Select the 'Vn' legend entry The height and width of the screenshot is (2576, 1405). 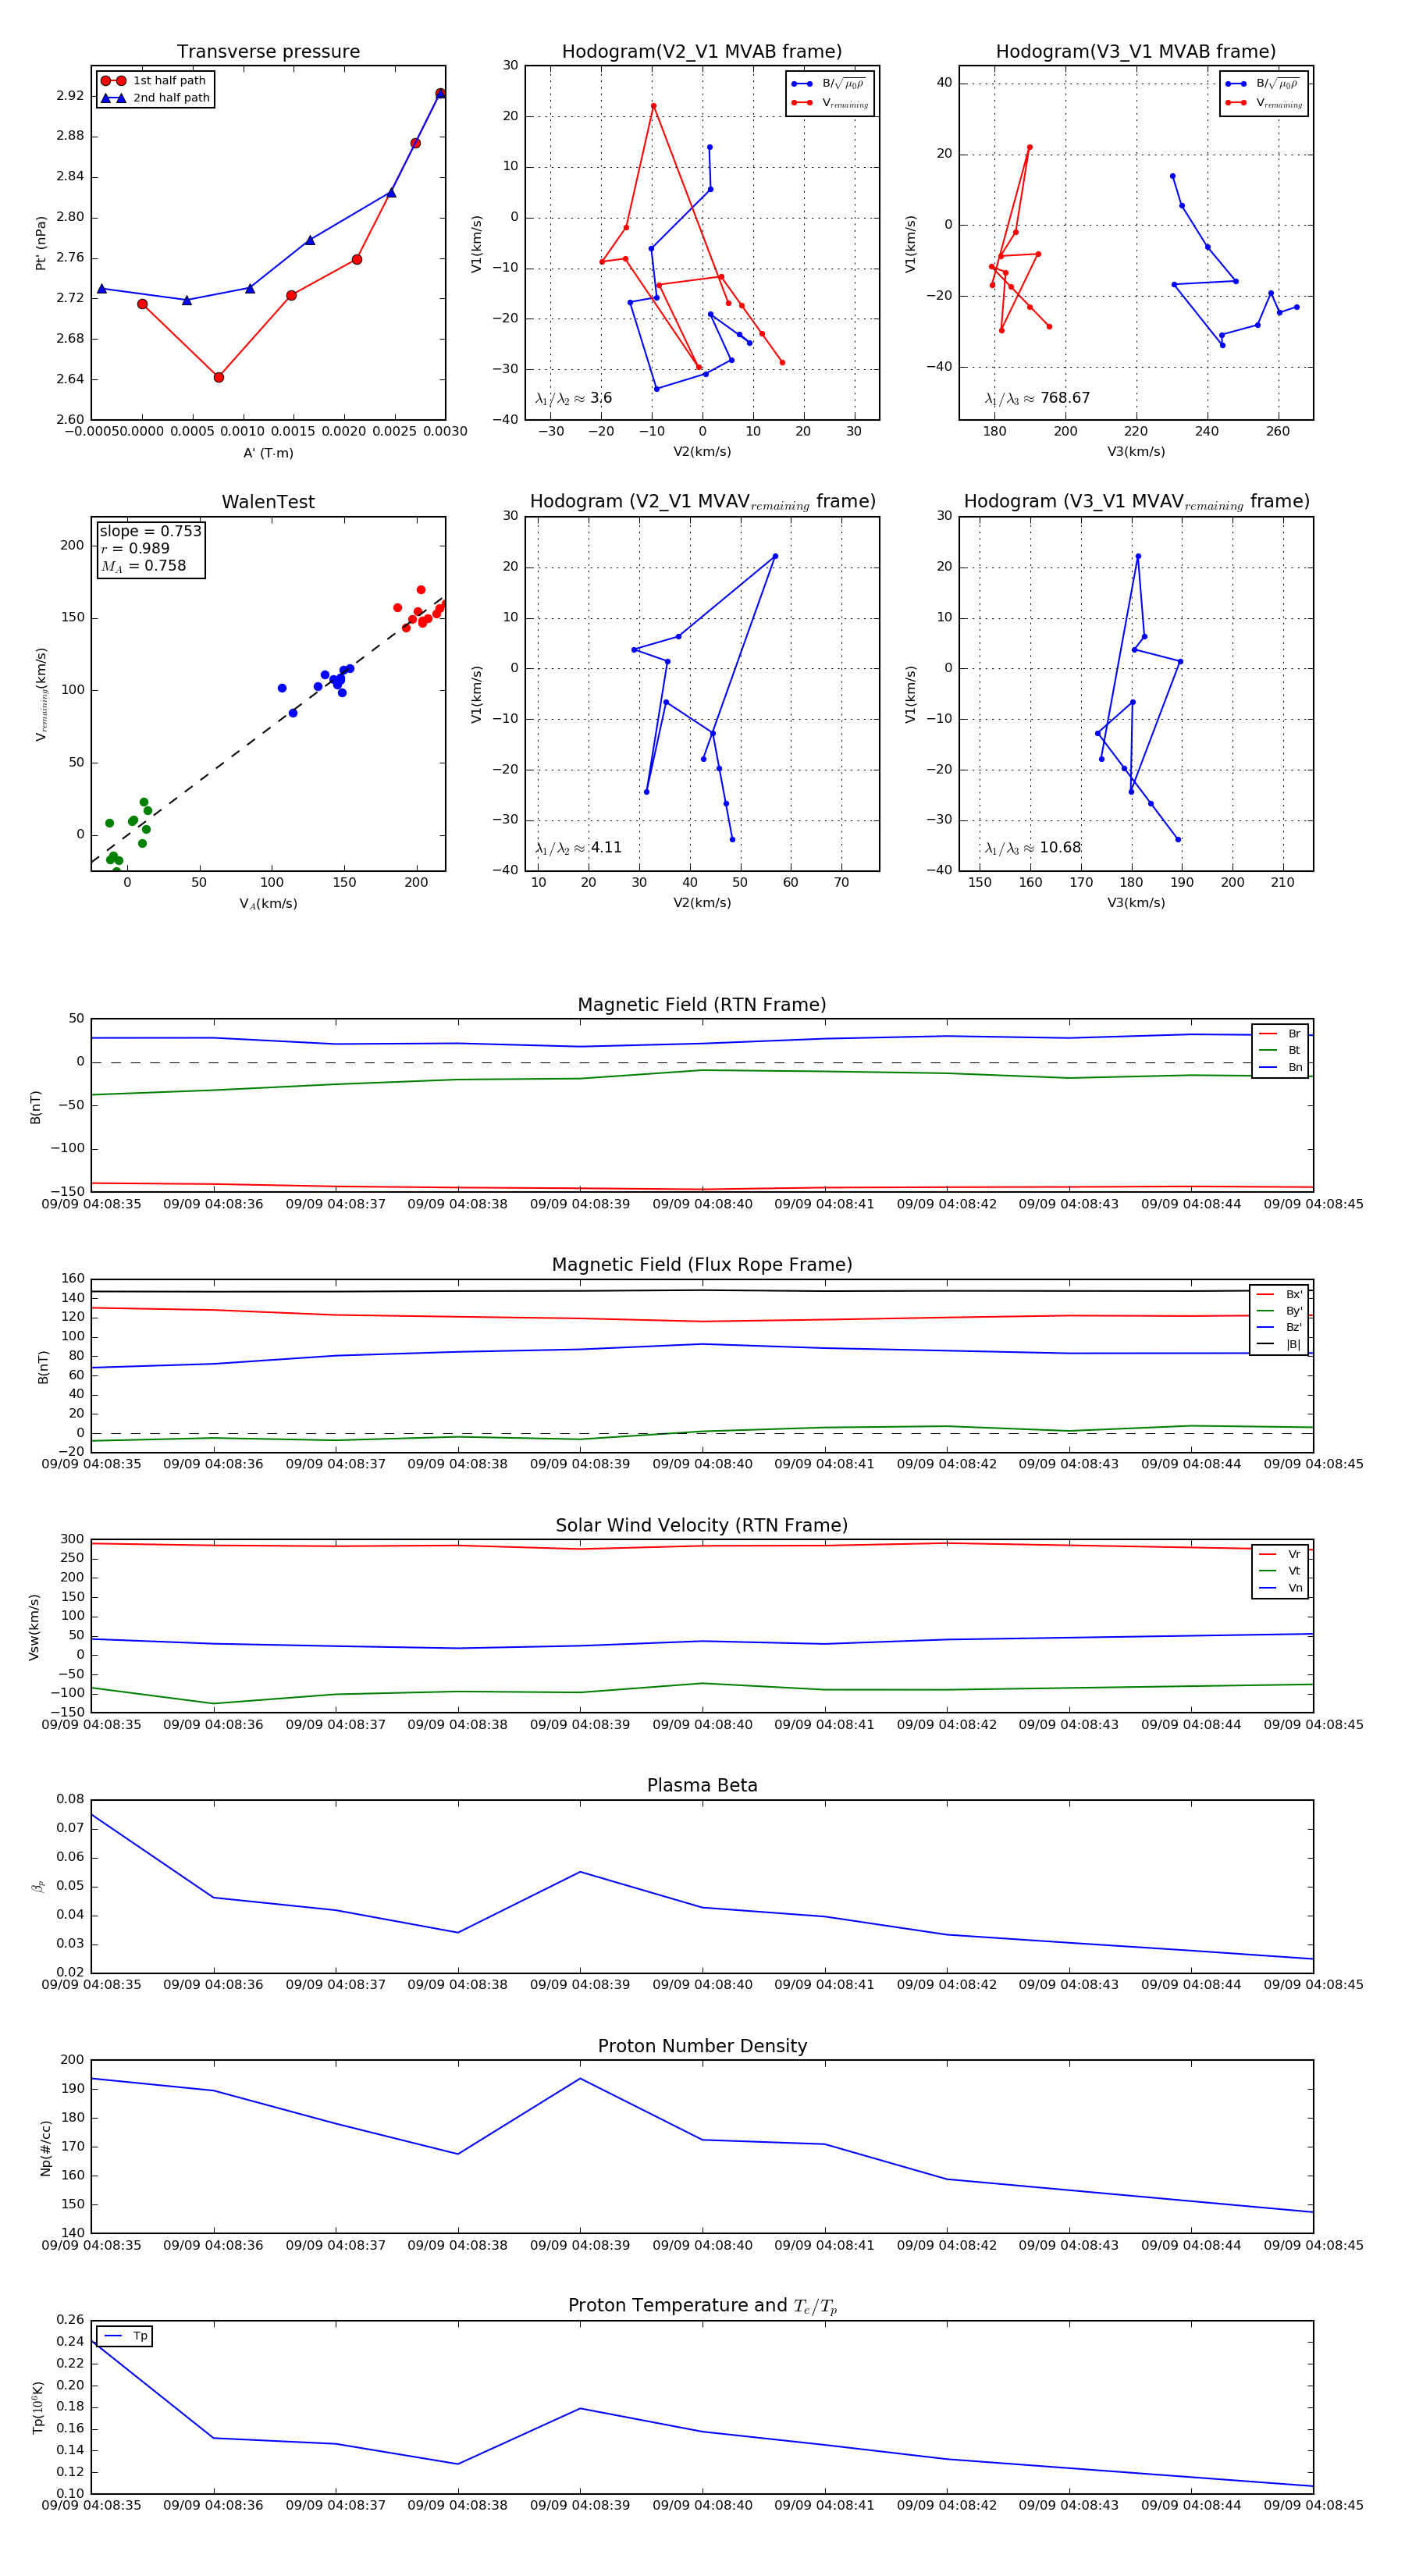coord(1280,1588)
